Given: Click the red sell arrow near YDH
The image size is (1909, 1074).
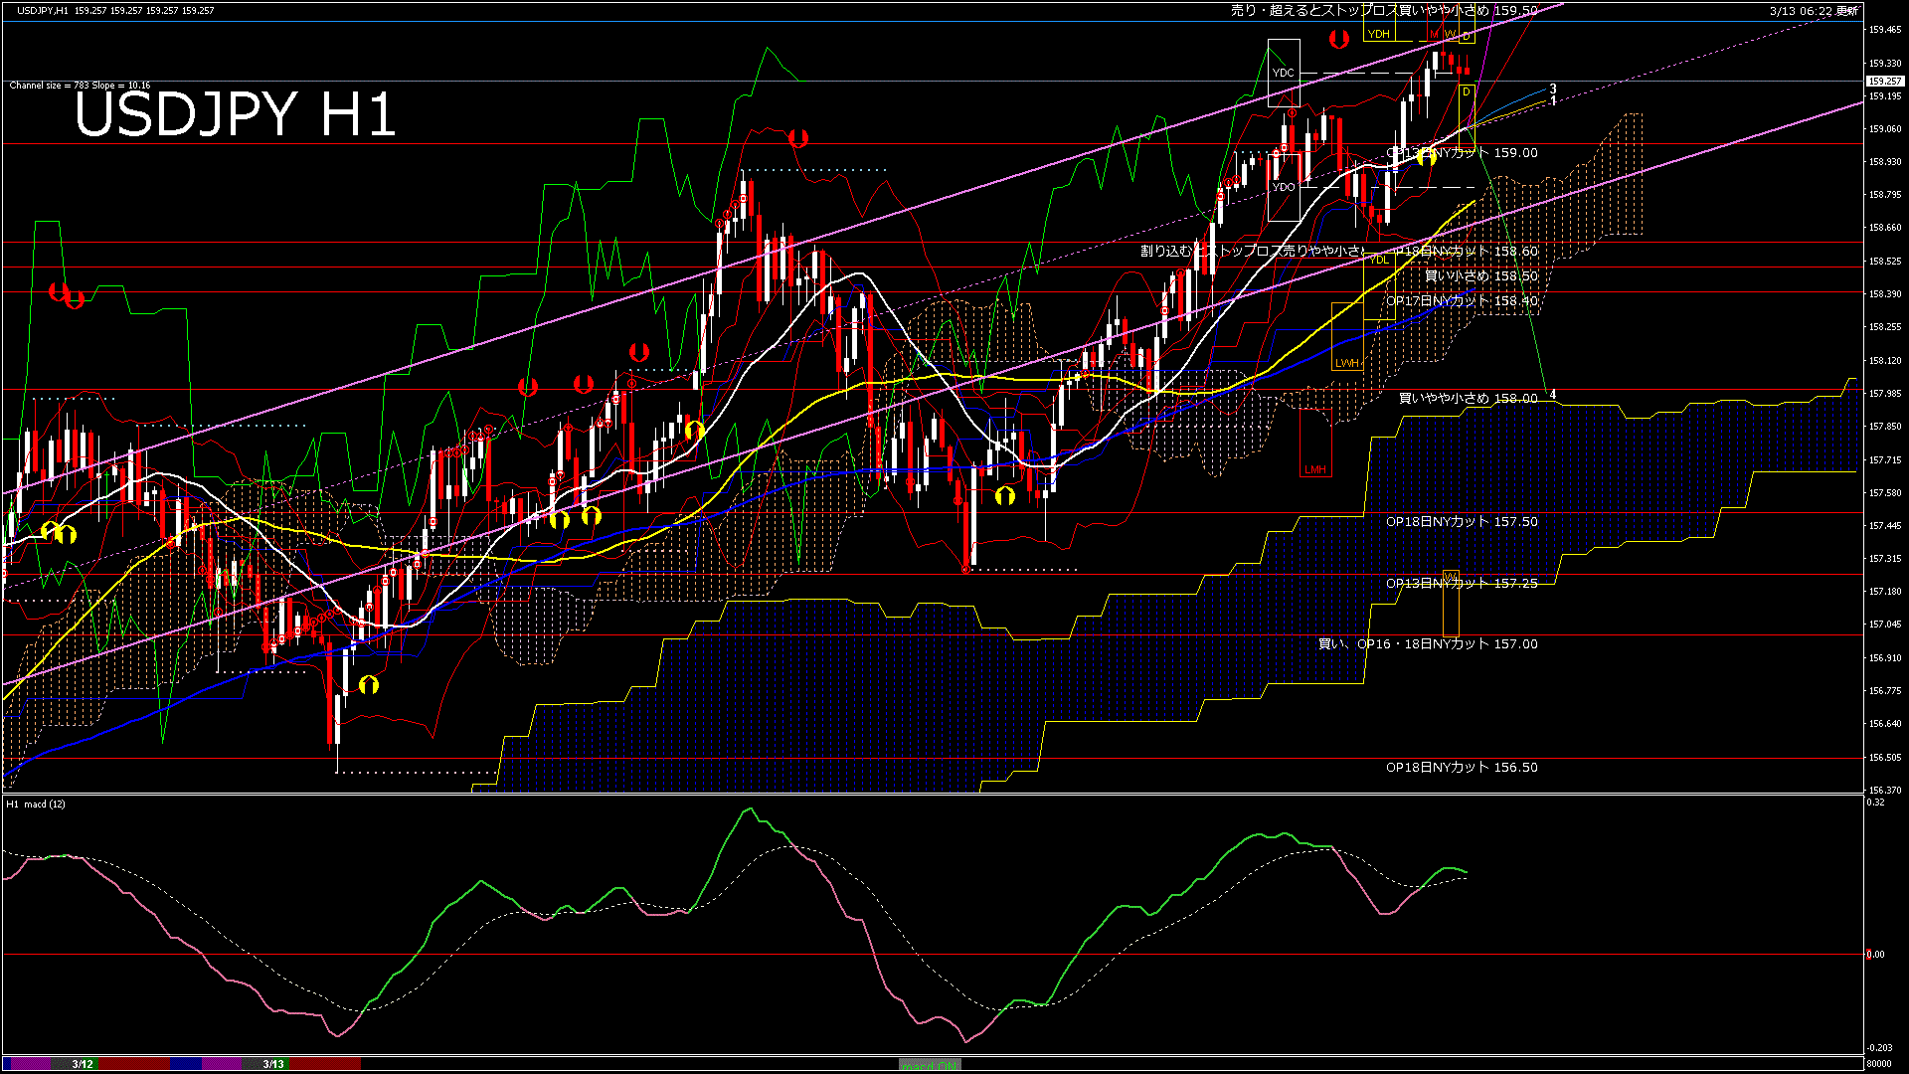Looking at the screenshot, I should (1339, 39).
